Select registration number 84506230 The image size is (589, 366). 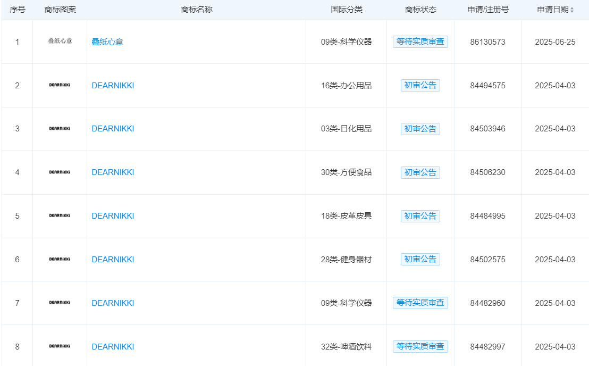[x=487, y=172]
